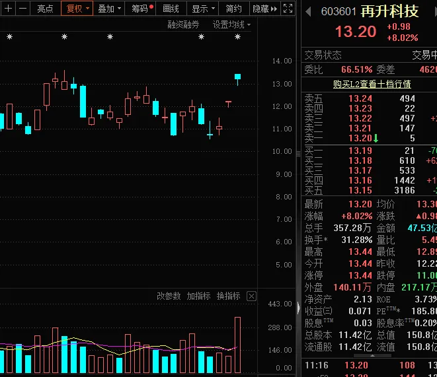The image size is (437, 377).
Task: Close the volume indicator sub-panel
Action: [251, 296]
